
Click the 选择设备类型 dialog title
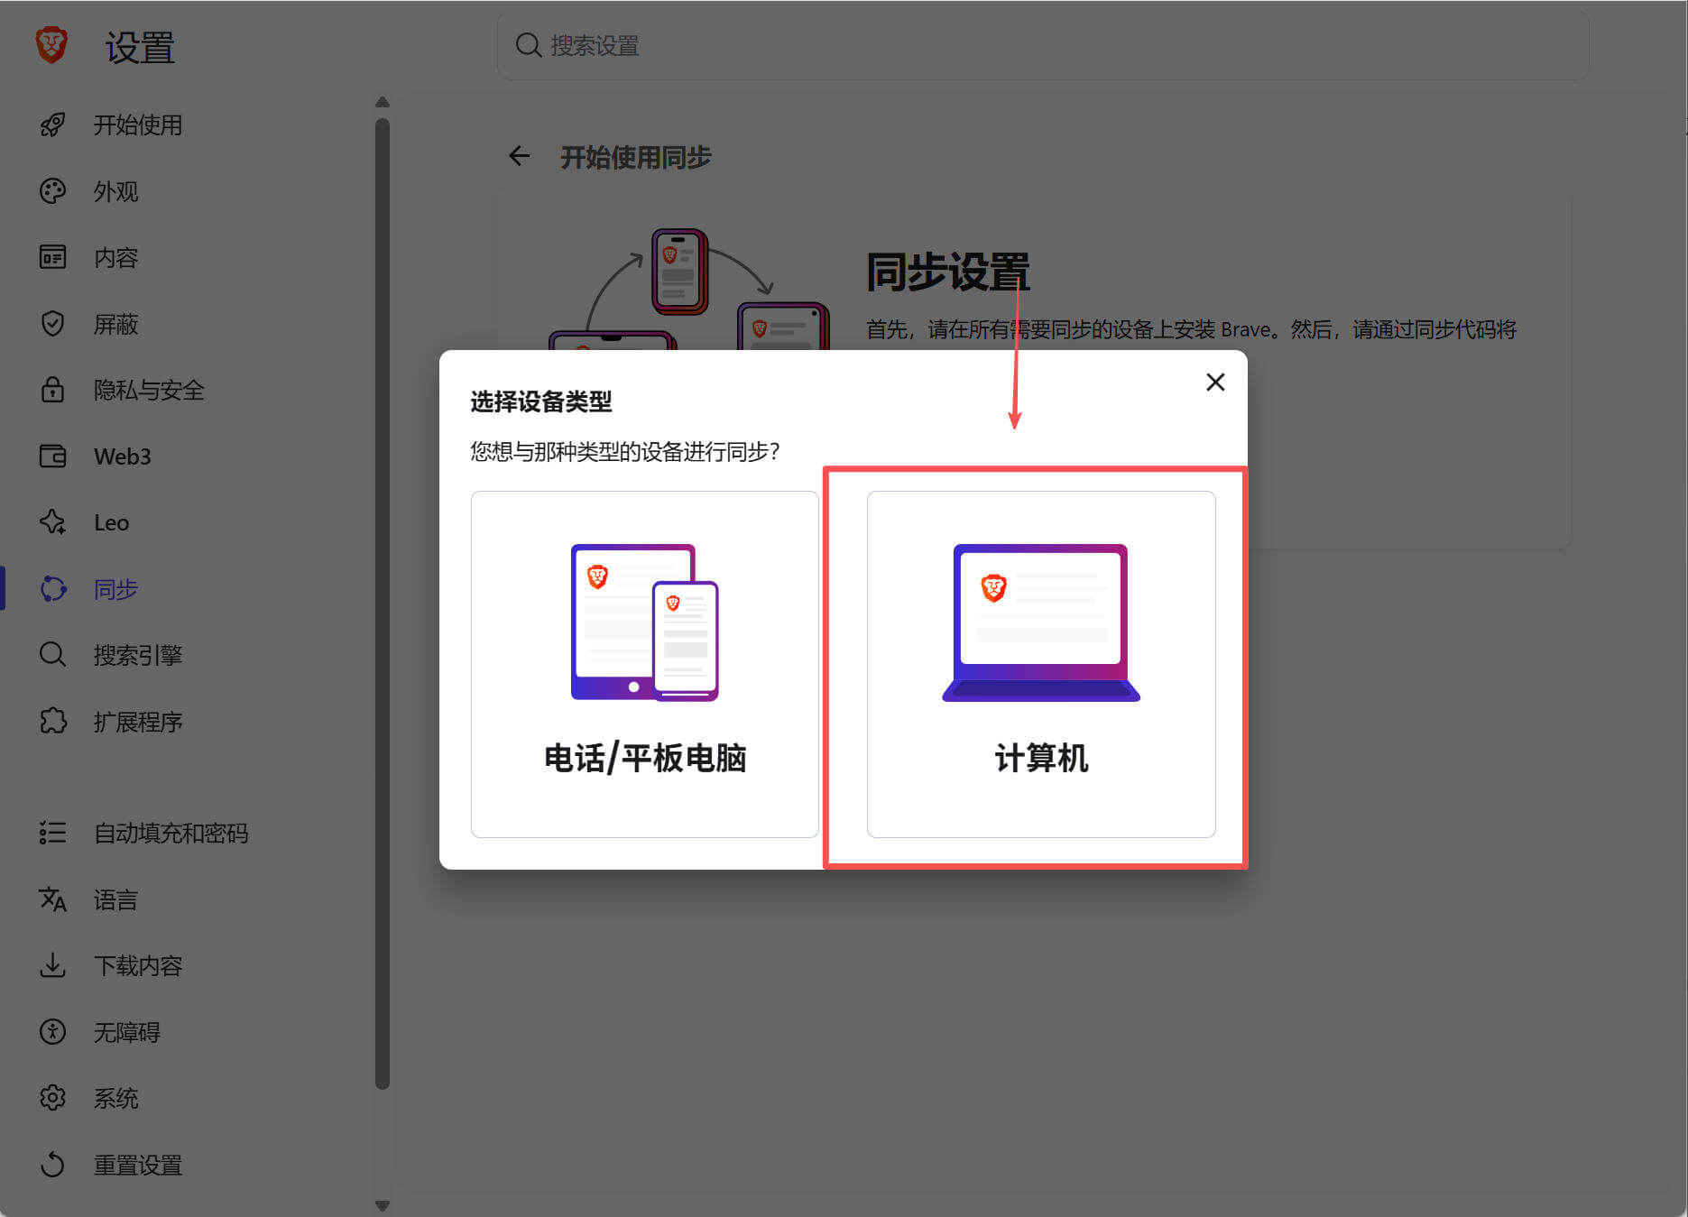(x=541, y=401)
